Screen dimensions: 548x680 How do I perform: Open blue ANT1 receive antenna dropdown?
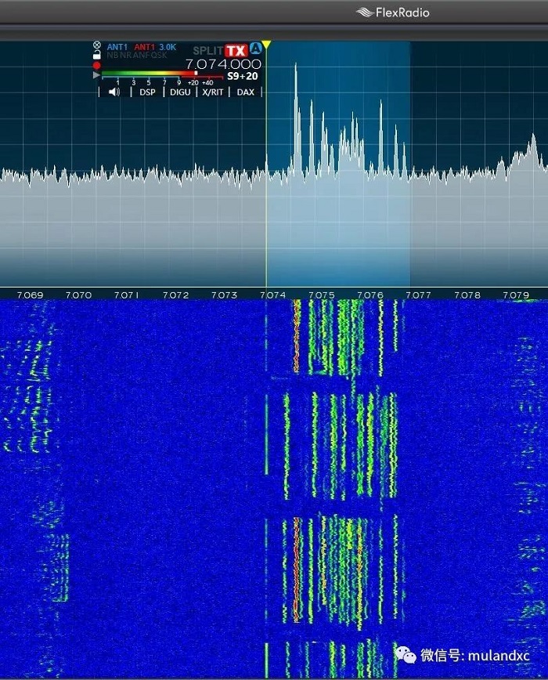117,47
